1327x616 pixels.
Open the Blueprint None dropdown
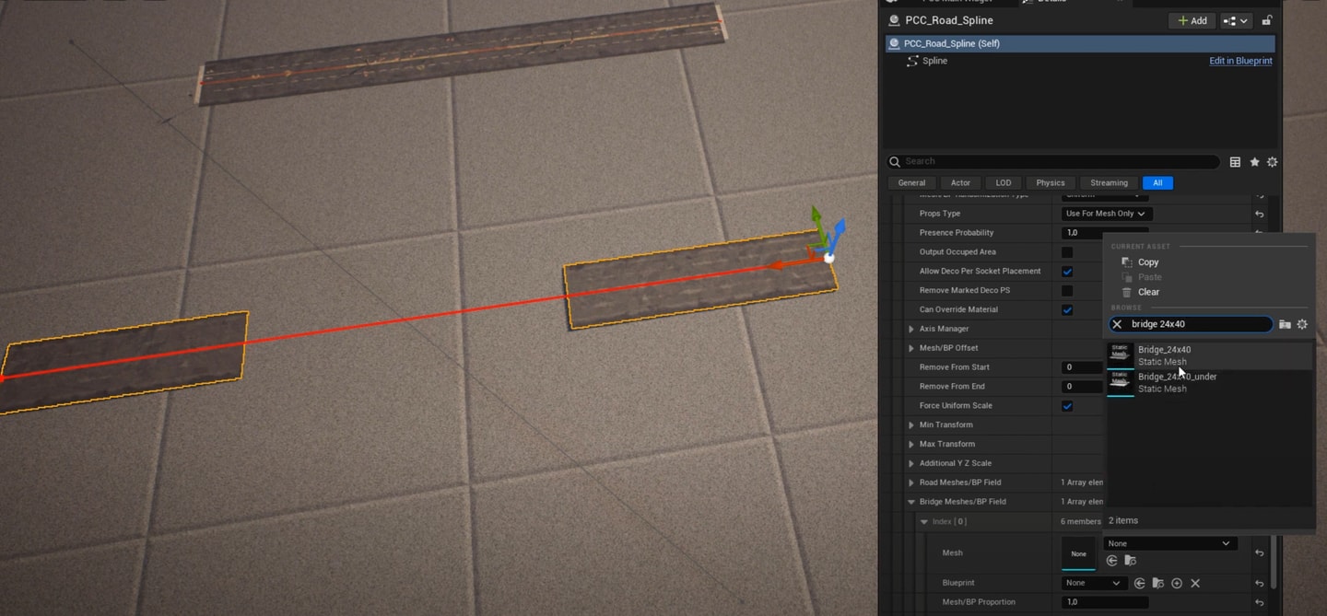click(1093, 583)
